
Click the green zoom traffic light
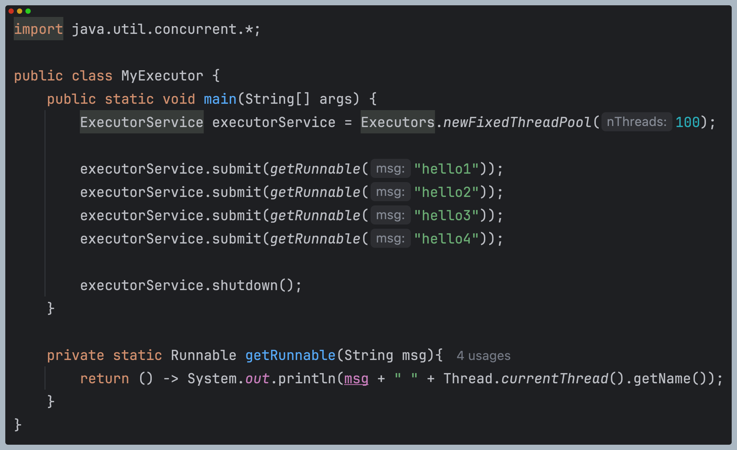click(27, 11)
